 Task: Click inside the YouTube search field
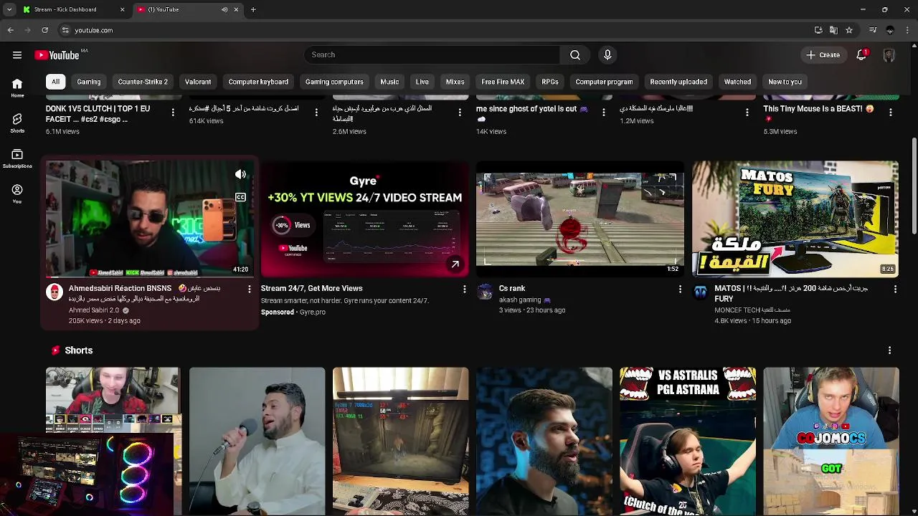click(432, 54)
